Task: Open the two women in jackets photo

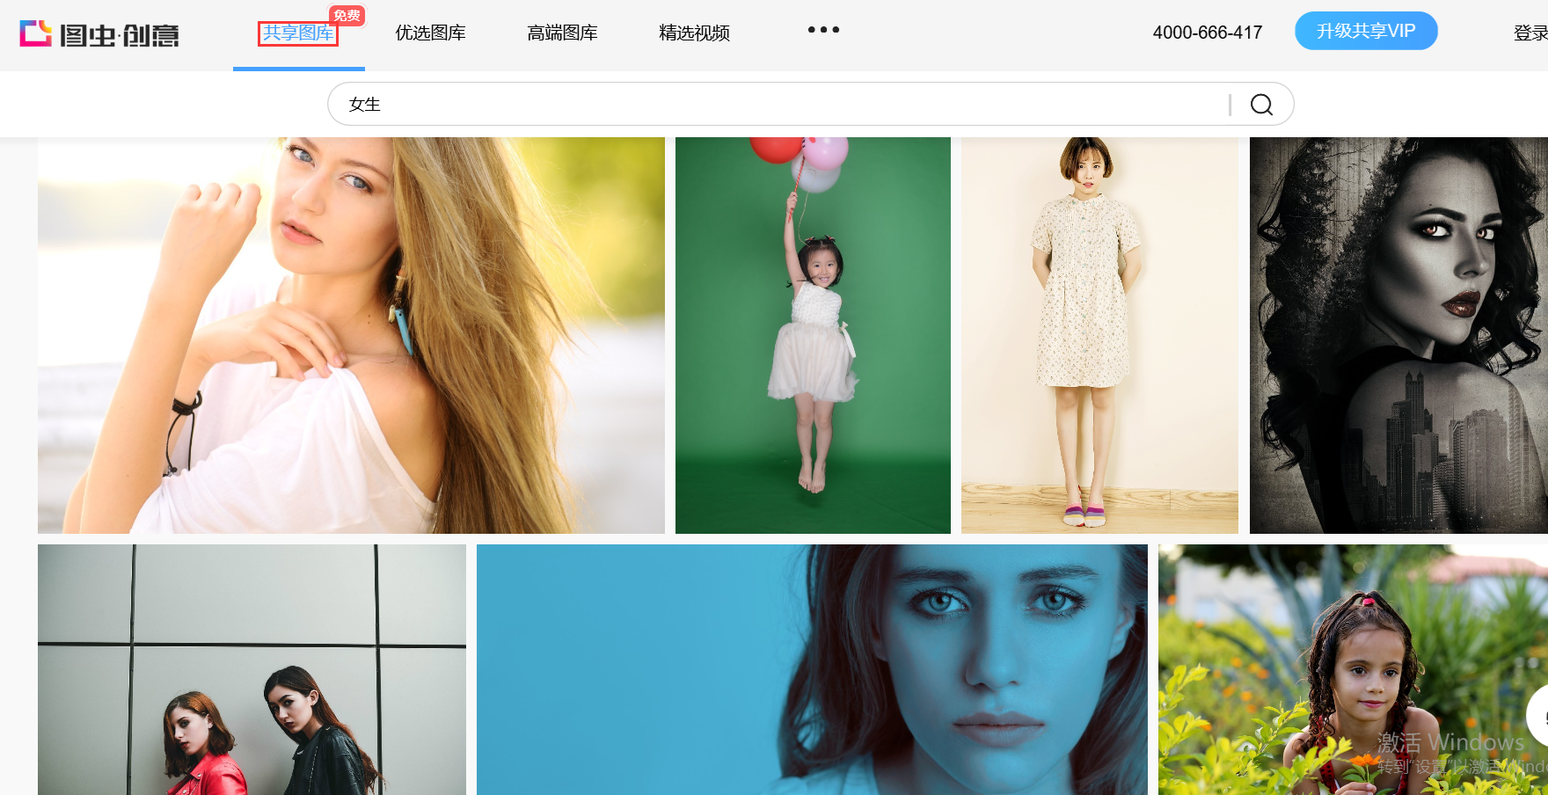Action: click(252, 669)
